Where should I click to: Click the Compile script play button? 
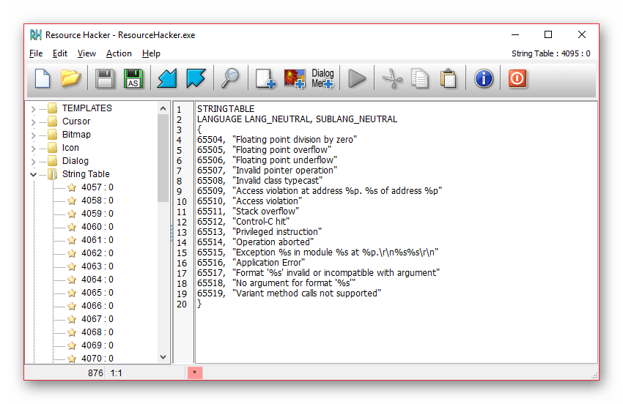click(357, 78)
